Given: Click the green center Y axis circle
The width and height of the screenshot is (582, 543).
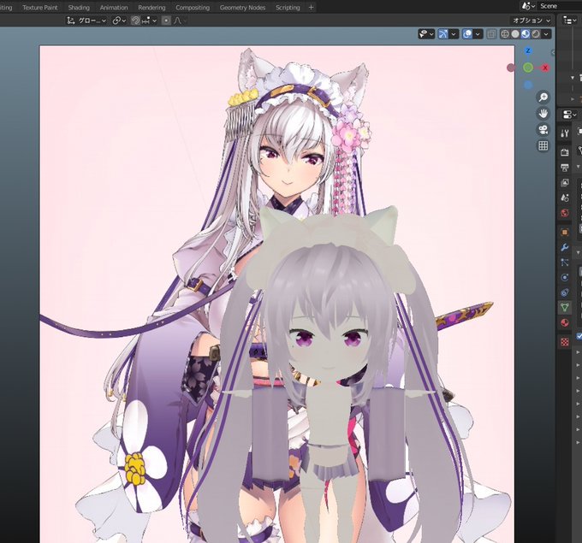Looking at the screenshot, I should 528,68.
